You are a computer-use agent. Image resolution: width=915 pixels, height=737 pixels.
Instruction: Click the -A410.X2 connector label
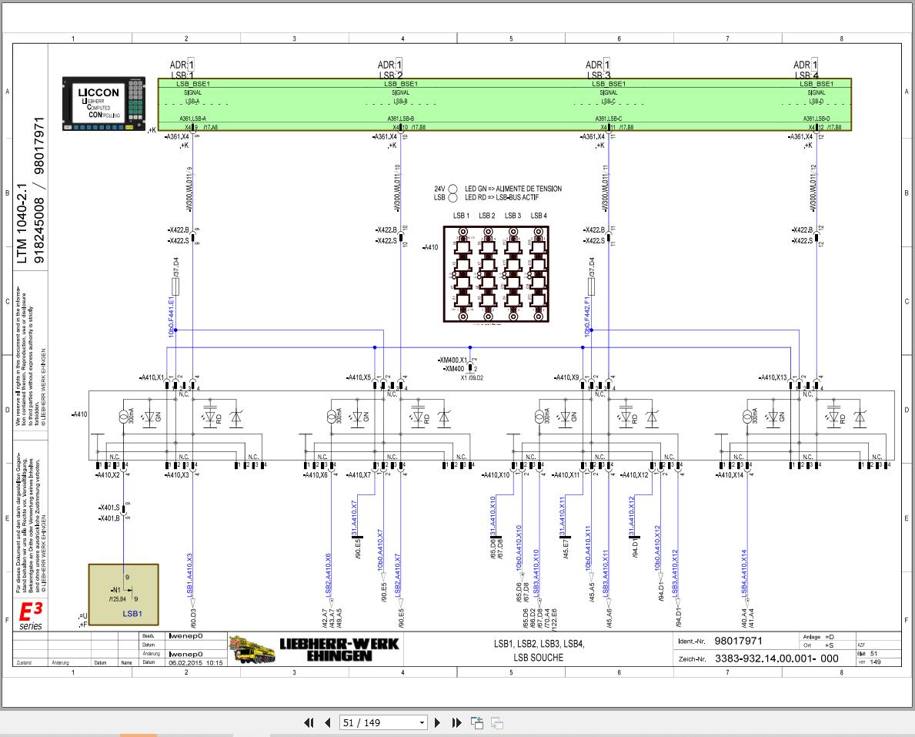tap(109, 475)
